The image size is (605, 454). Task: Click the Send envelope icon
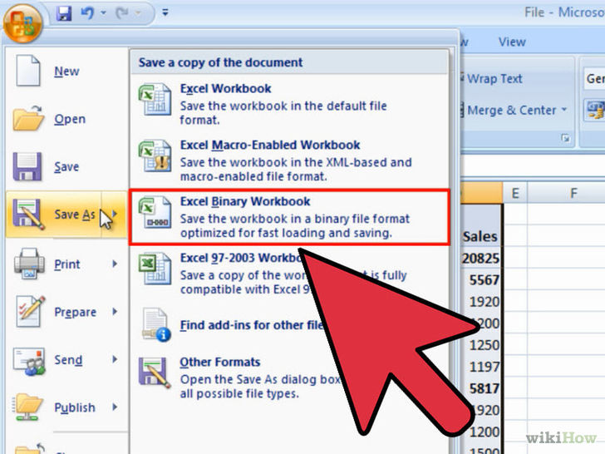tap(29, 362)
